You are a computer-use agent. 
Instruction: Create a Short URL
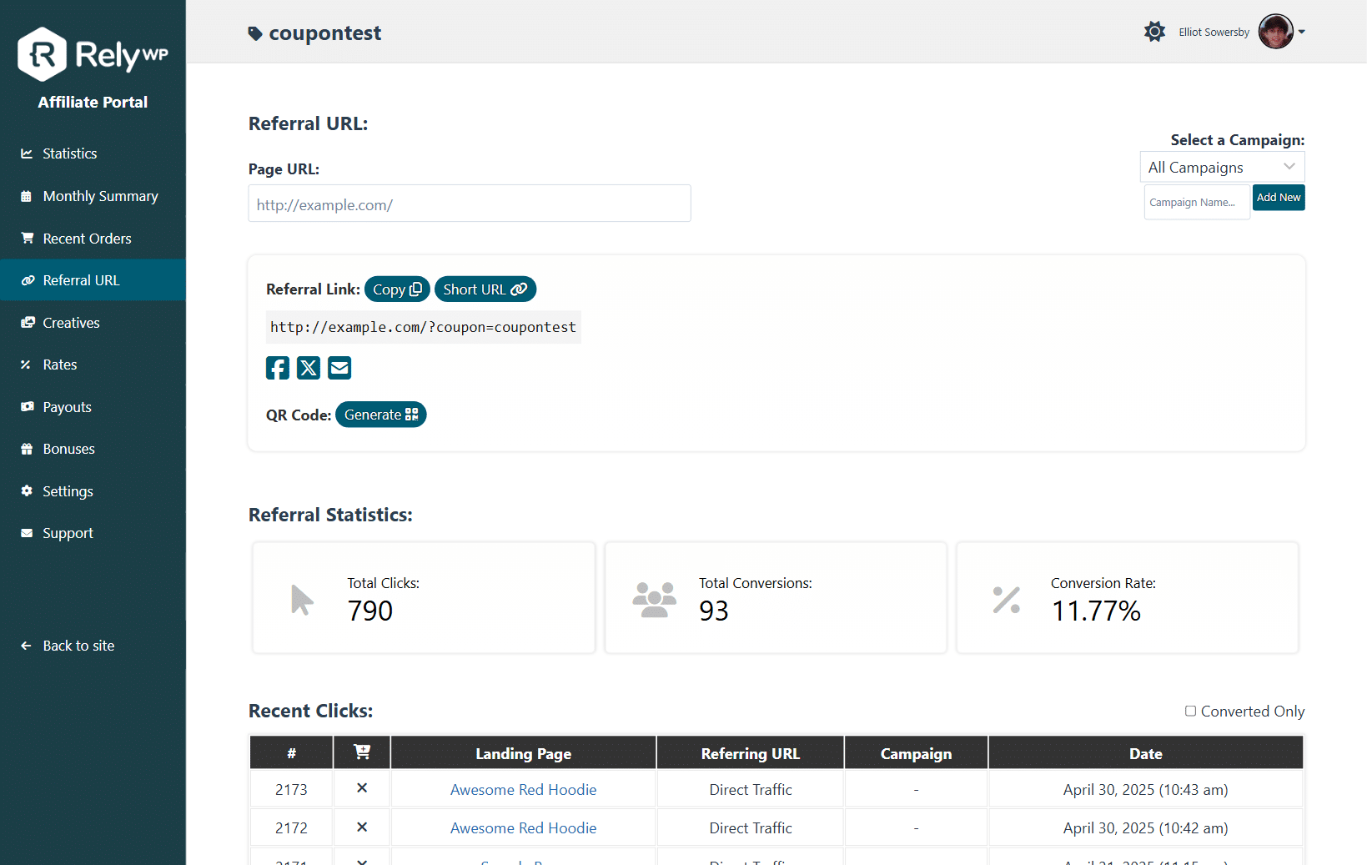(485, 289)
